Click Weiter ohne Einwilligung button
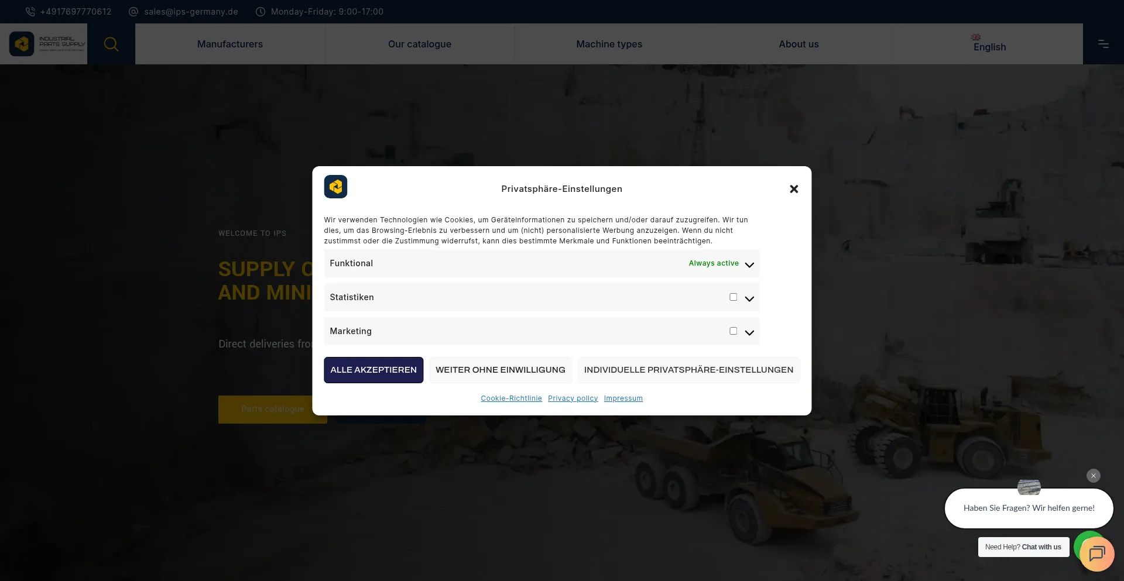The height and width of the screenshot is (581, 1124). pyautogui.click(x=500, y=370)
